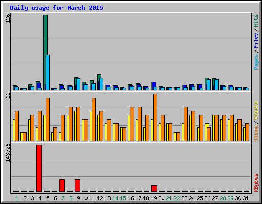Click the '143726' y-axis label

point(8,152)
